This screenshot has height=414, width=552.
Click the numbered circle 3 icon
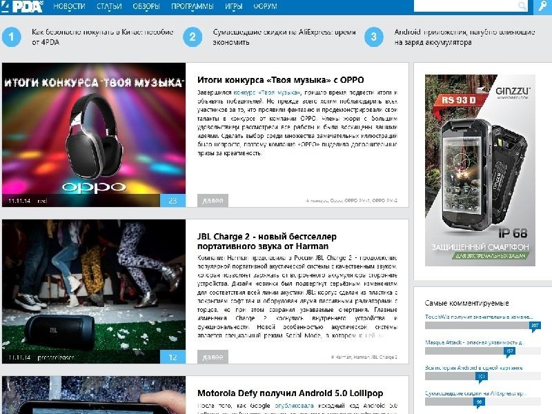[x=374, y=37]
